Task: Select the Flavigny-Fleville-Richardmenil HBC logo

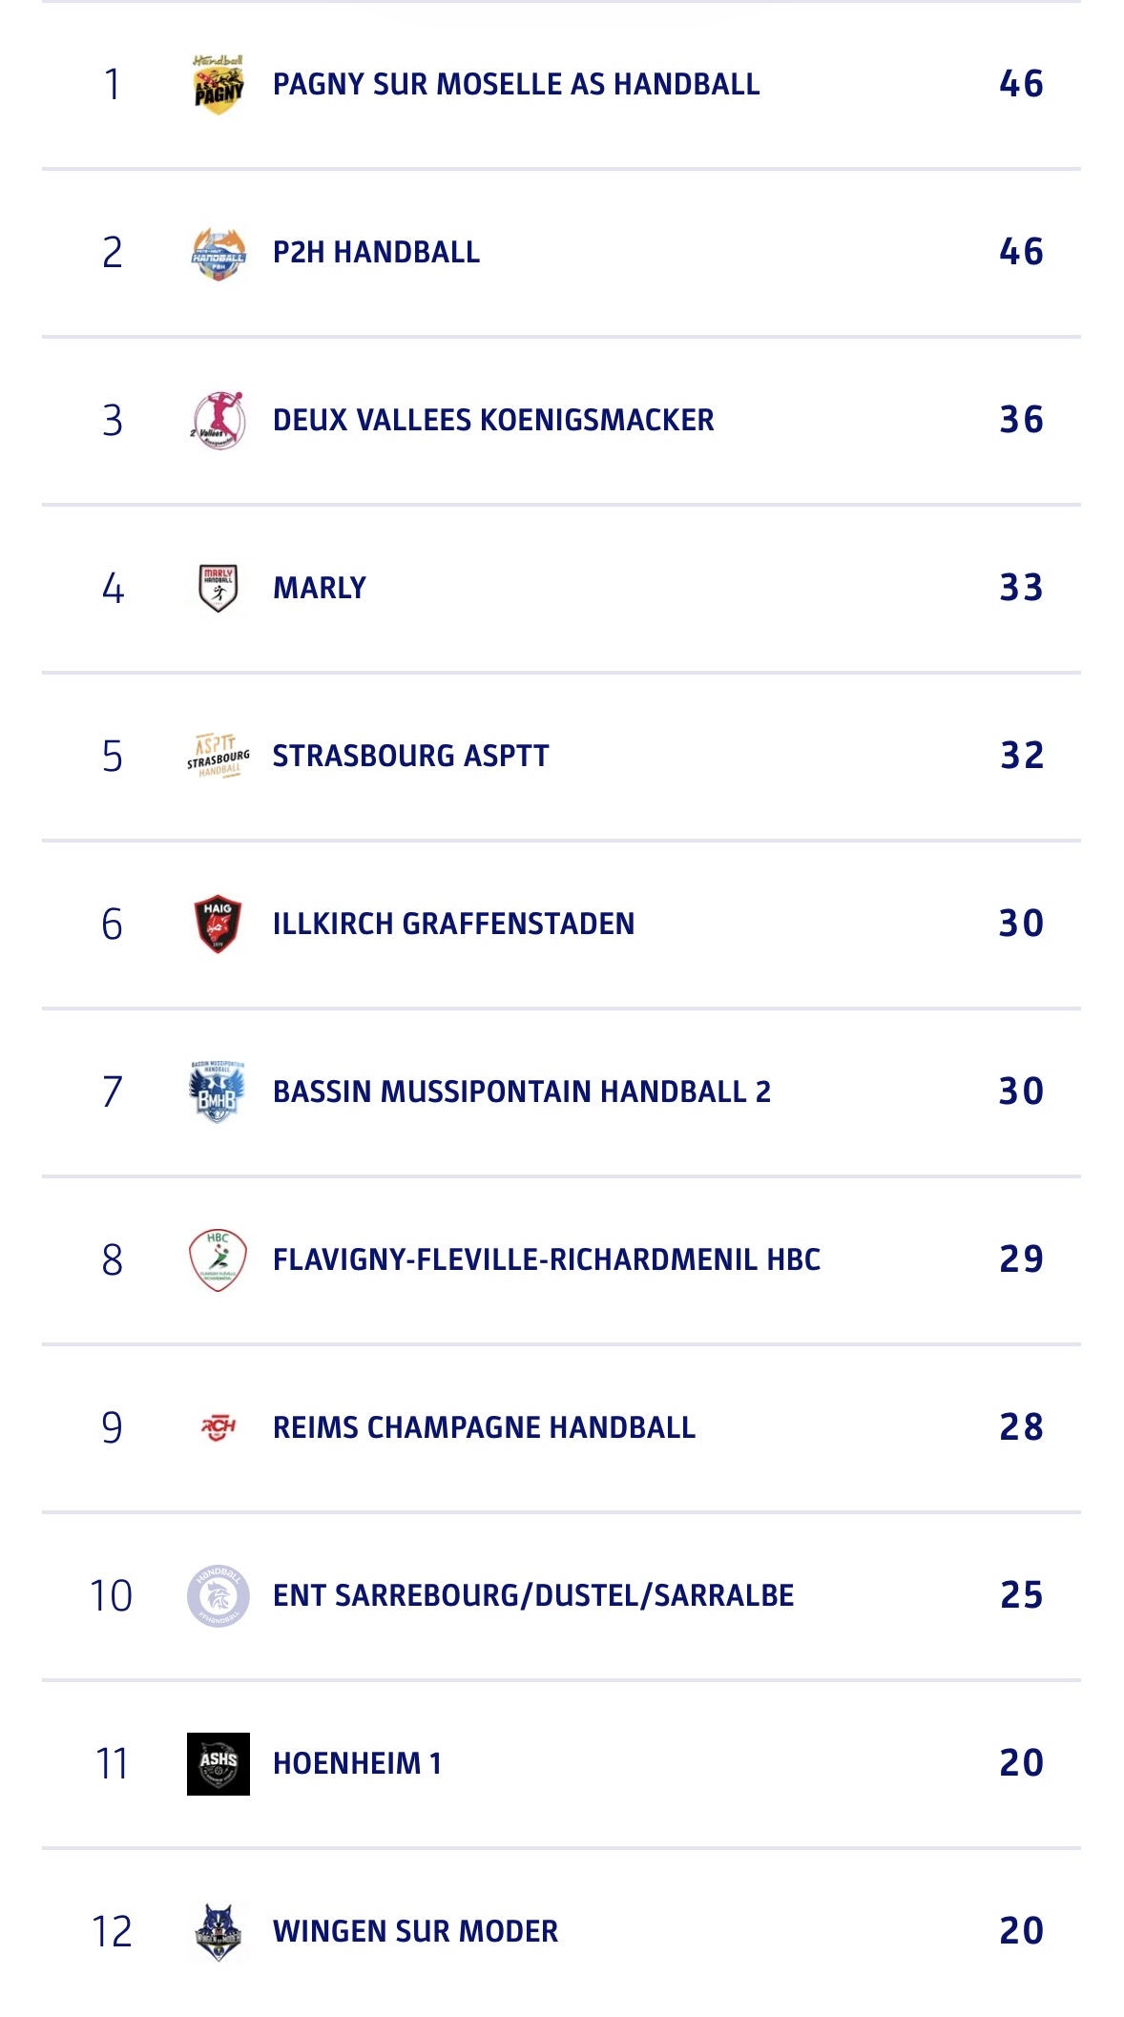Action: click(219, 1259)
